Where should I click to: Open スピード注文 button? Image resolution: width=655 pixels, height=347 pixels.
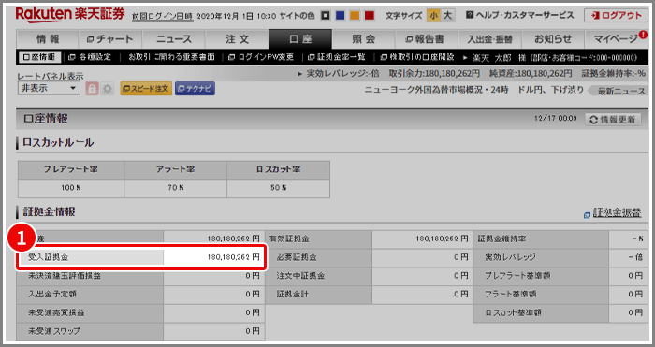[x=146, y=89]
